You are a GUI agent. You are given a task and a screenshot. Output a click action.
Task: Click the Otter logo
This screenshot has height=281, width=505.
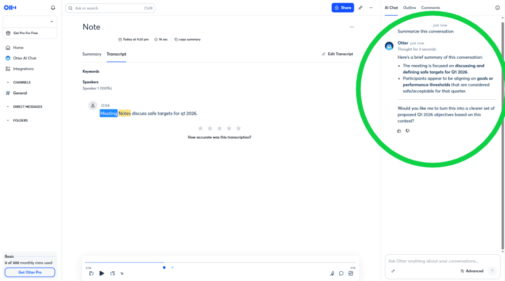click(10, 8)
